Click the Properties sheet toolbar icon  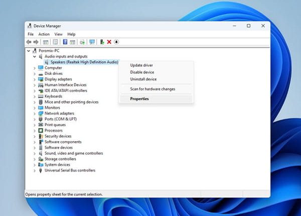(55, 42)
